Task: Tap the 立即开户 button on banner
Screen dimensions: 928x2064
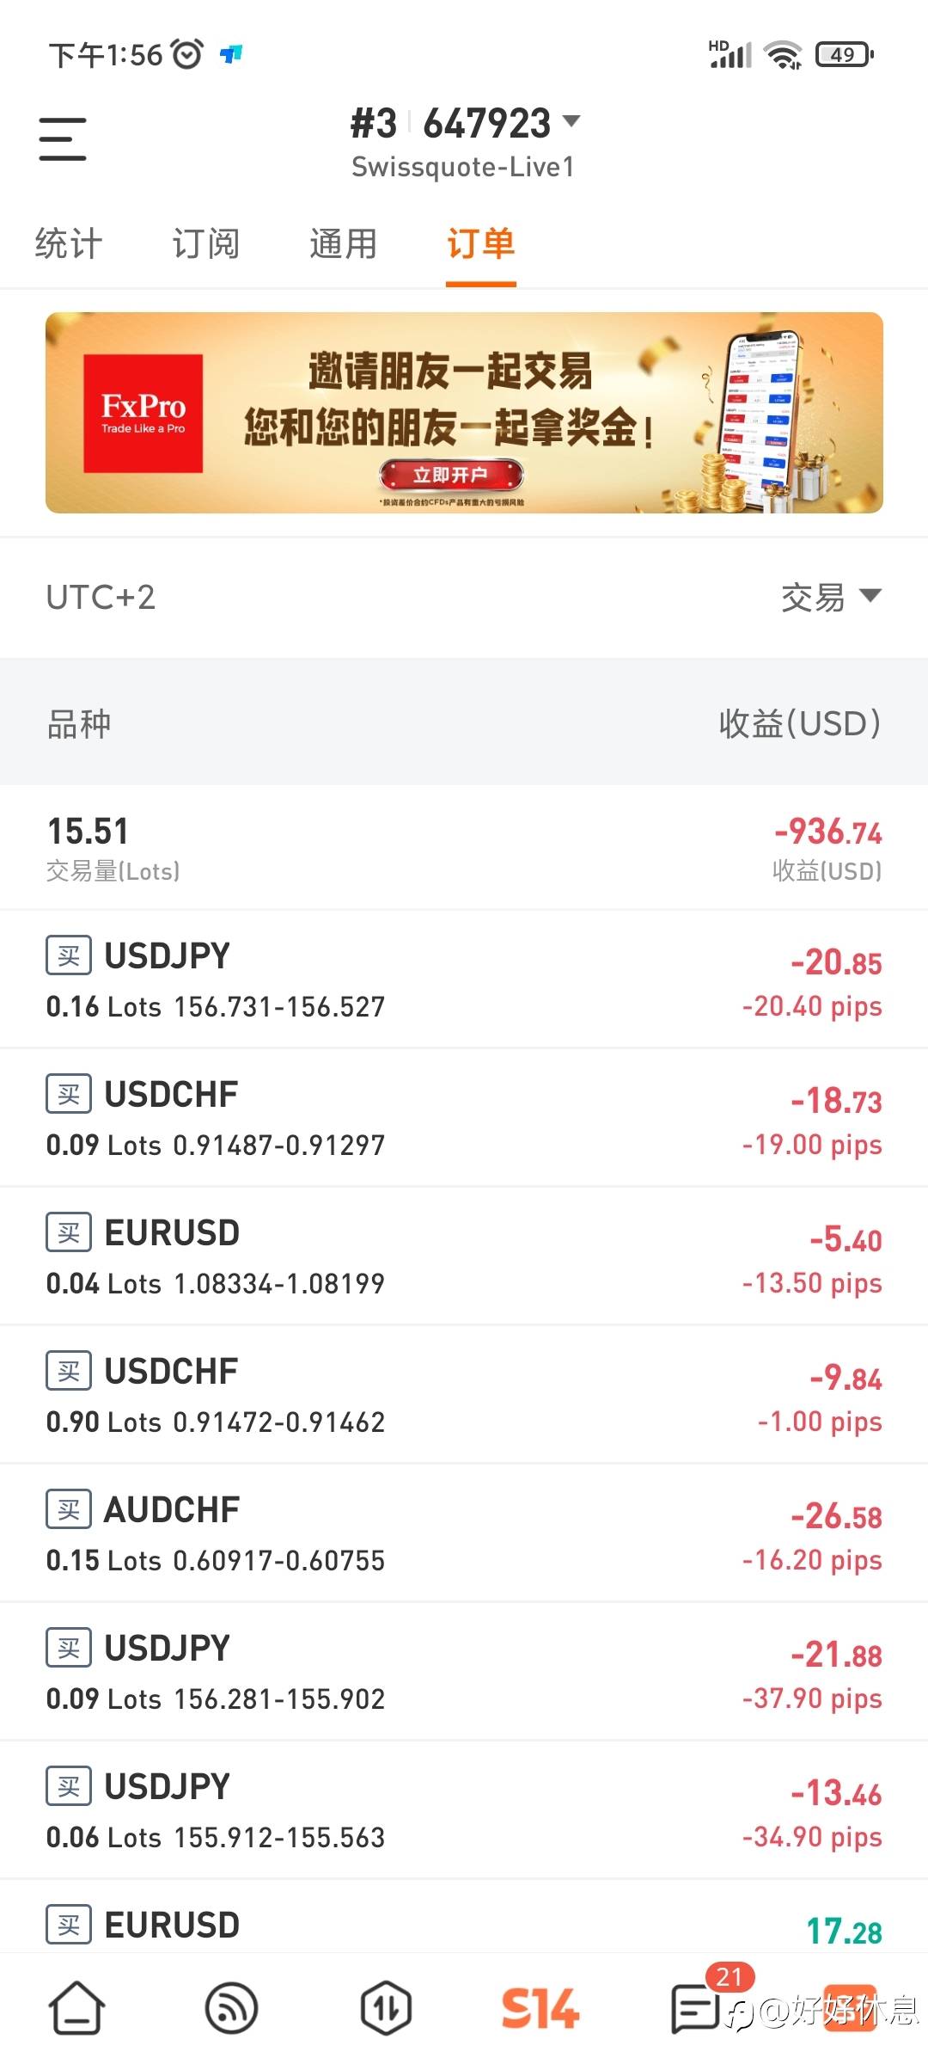Action: click(451, 475)
